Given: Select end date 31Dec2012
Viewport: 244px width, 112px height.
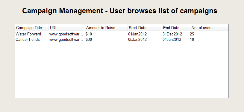Looking at the screenshot, I should pyautogui.click(x=172, y=34).
